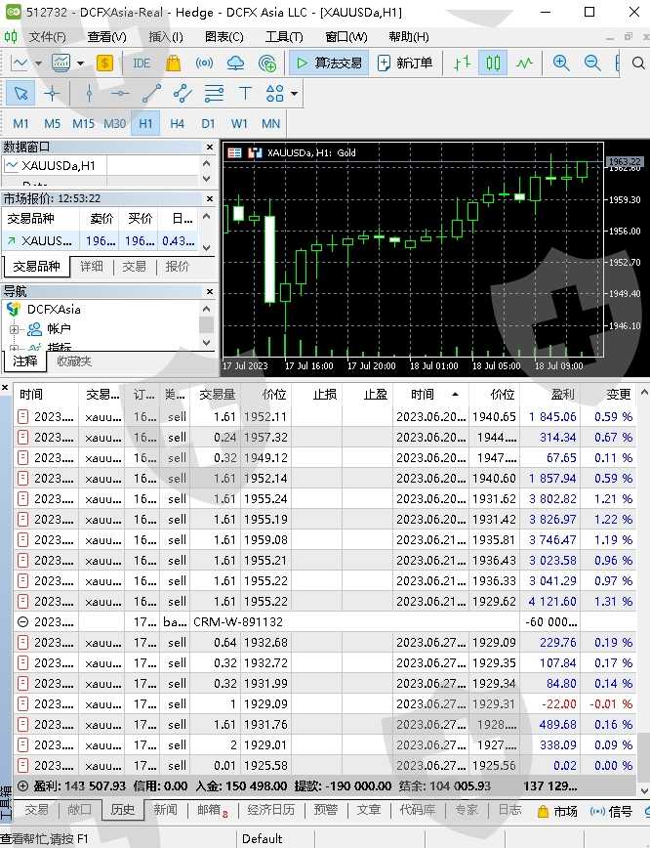Select the H4 timeframe button
The height and width of the screenshot is (848, 650).
[x=177, y=124]
